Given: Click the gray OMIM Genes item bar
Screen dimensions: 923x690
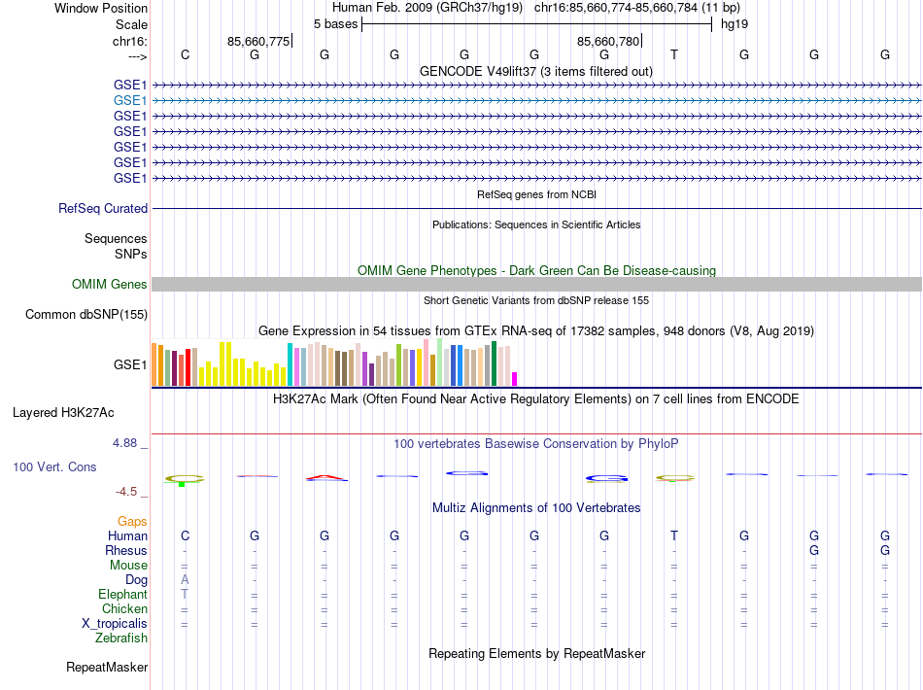Looking at the screenshot, I should (x=536, y=284).
